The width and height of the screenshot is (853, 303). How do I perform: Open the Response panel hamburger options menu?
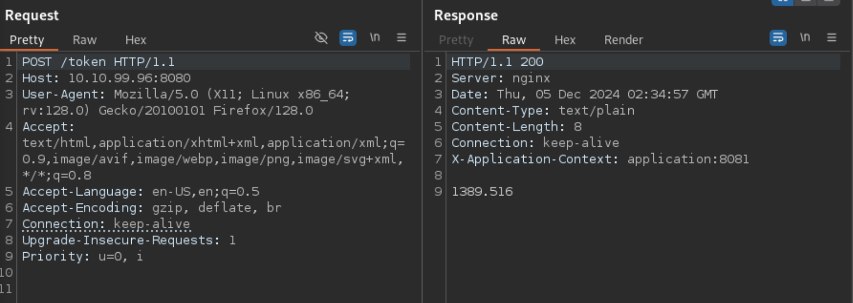pyautogui.click(x=832, y=38)
